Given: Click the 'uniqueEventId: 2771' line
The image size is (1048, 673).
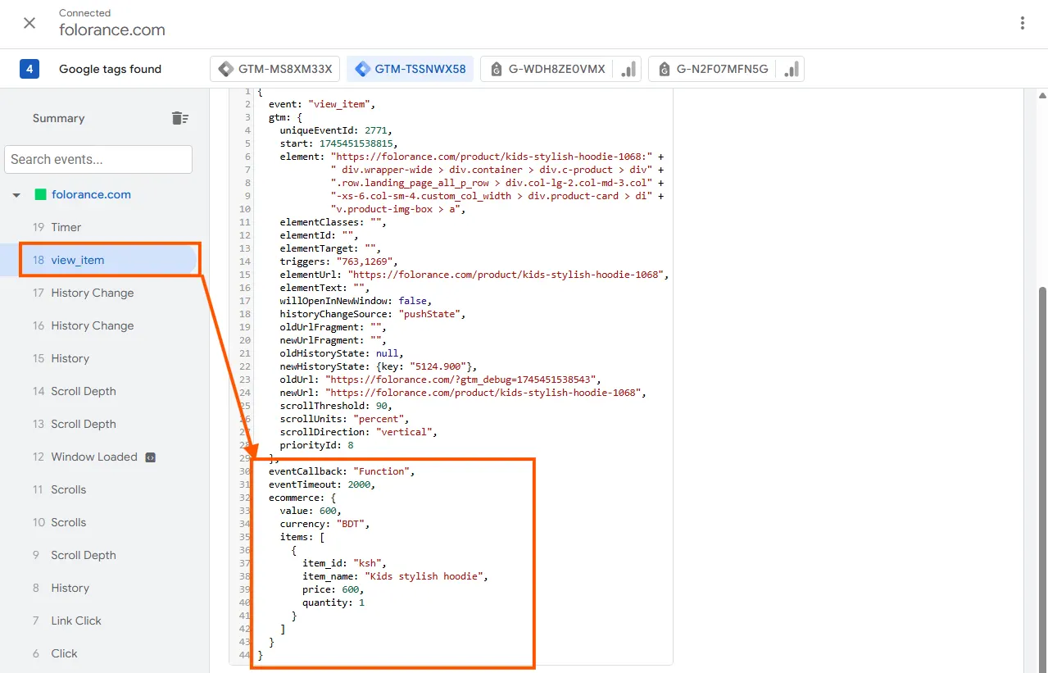Looking at the screenshot, I should [336, 130].
